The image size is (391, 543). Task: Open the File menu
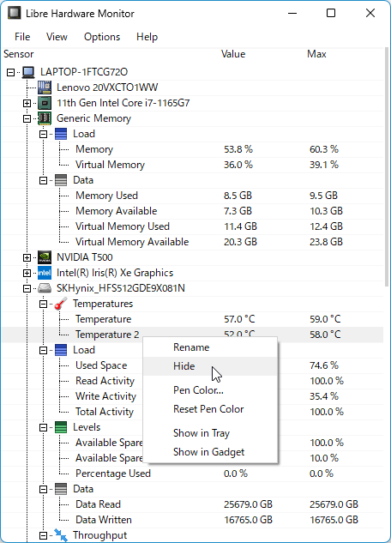point(22,37)
